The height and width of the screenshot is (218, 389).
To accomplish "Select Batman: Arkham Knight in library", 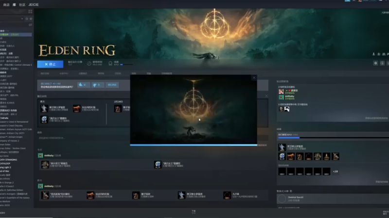I will 11,137.
